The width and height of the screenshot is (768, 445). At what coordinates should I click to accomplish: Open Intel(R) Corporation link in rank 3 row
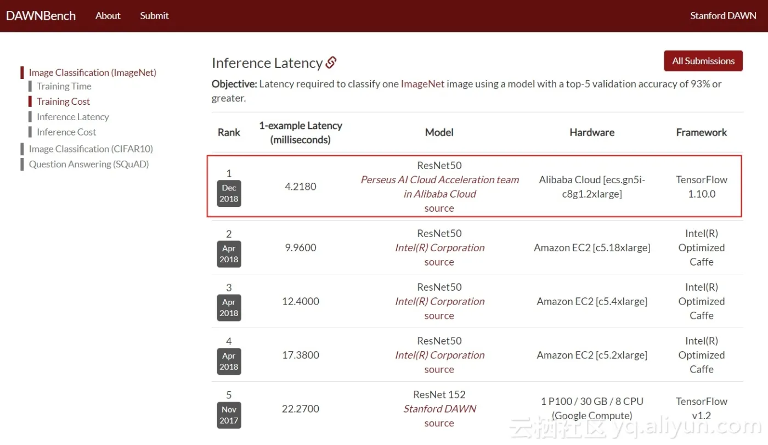tap(439, 301)
